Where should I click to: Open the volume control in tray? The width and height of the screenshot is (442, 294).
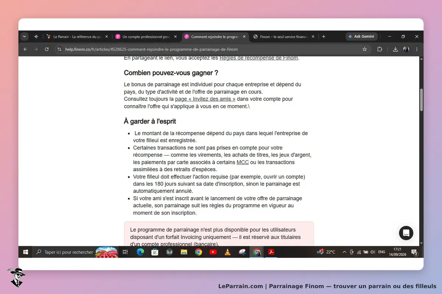(x=372, y=252)
